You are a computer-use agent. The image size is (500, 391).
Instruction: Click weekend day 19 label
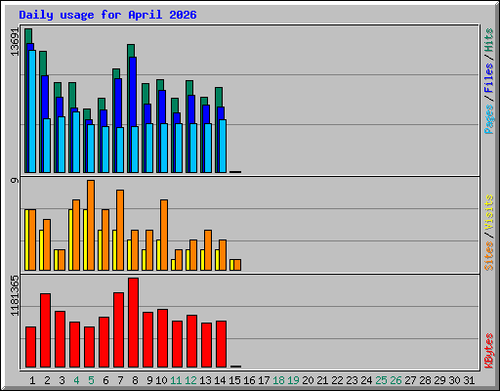[x=293, y=380]
